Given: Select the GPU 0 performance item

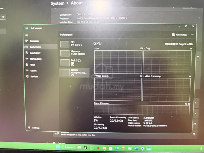Looking at the screenshot, I should (74, 72).
